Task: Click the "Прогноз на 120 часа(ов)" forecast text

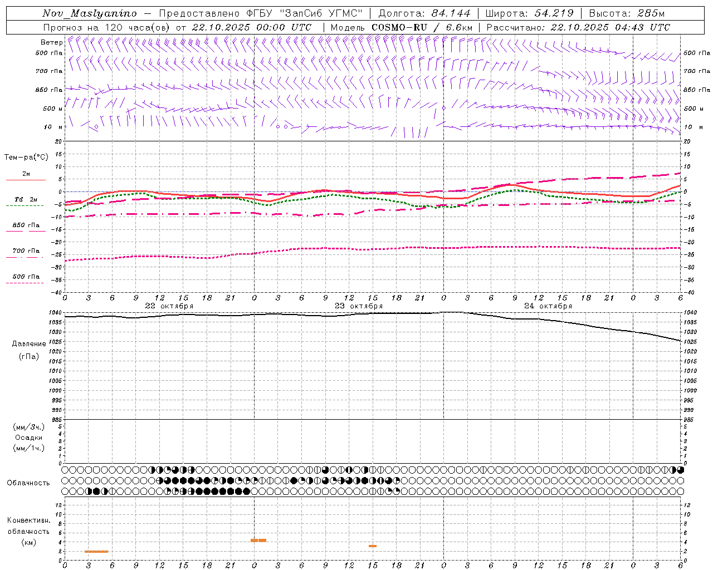Action: click(106, 27)
